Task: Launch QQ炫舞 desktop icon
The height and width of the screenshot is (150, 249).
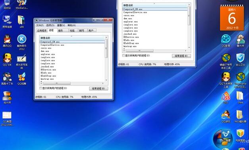Action: [x=22, y=79]
